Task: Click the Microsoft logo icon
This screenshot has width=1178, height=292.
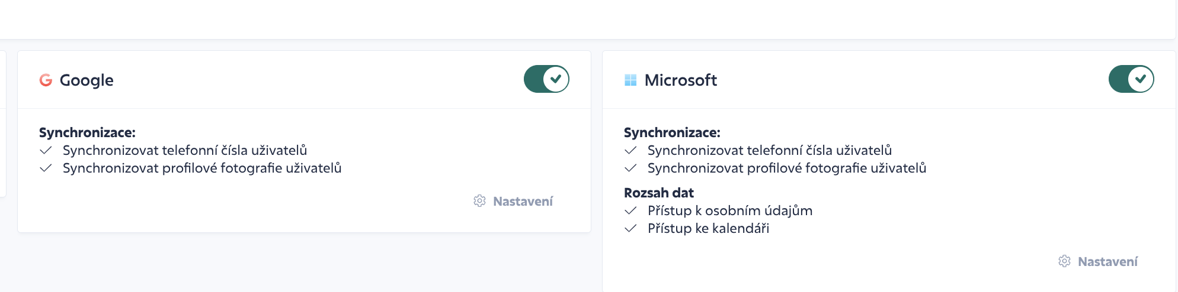Action: coord(630,80)
